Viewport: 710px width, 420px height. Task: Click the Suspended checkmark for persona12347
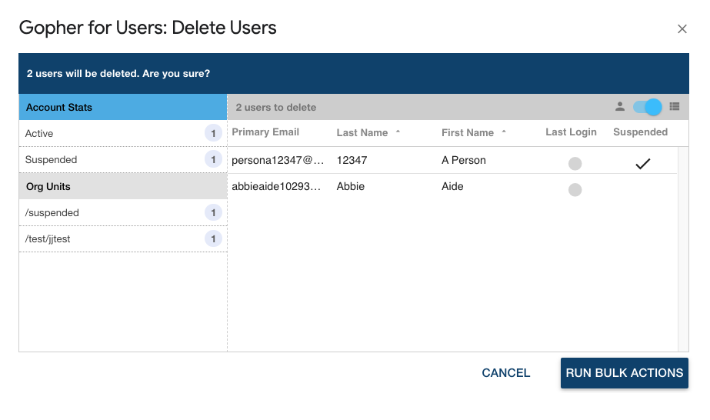coord(642,163)
